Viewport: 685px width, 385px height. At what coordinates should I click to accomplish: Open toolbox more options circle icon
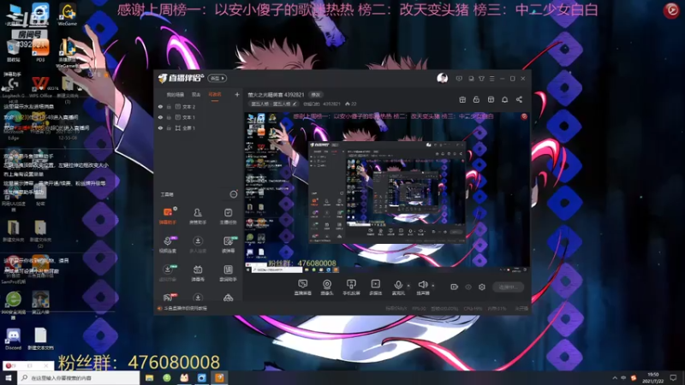coord(233,194)
